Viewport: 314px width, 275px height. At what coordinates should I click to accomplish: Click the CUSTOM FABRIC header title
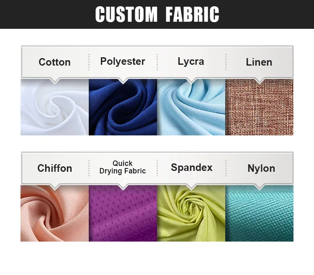coord(157,14)
